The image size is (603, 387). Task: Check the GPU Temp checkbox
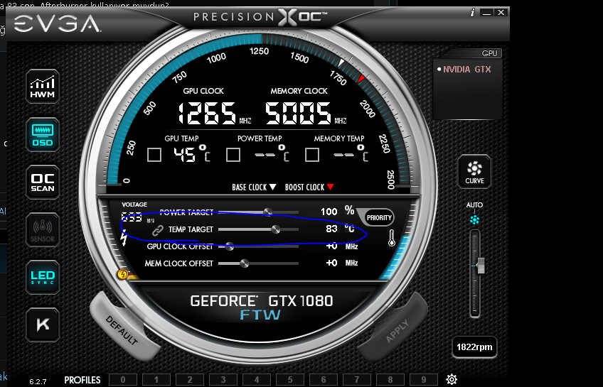pos(154,155)
